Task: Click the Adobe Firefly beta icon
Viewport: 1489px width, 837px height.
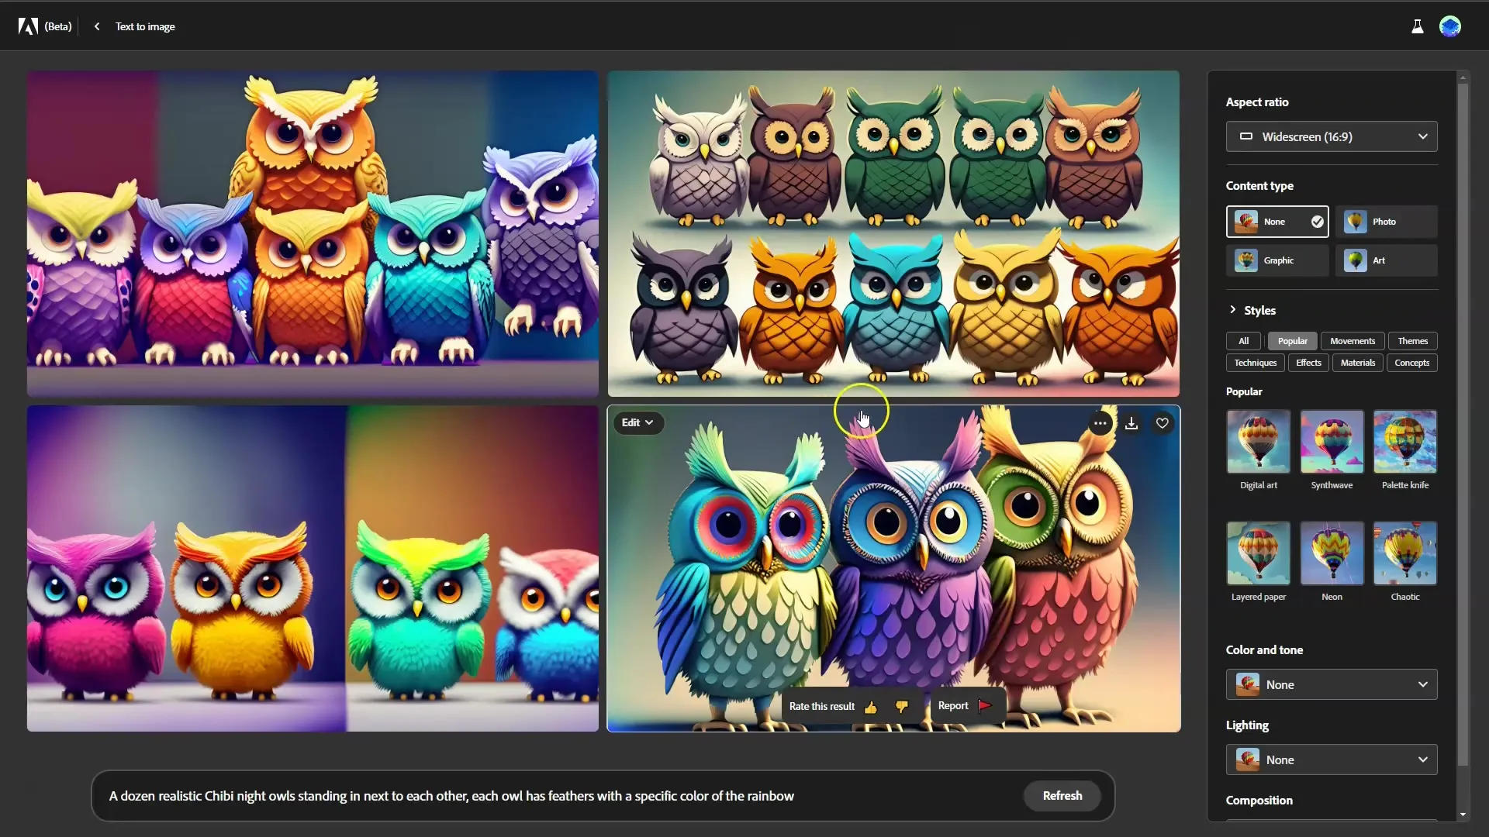Action: [28, 25]
